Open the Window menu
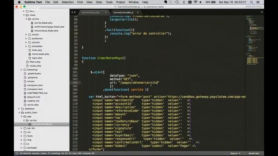 tap(133, 2)
